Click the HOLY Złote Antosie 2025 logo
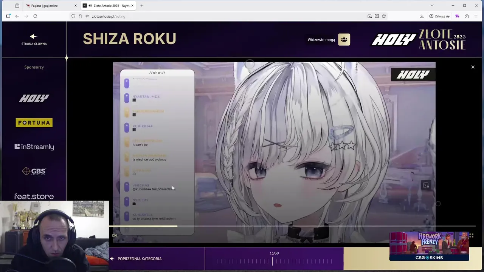 click(419, 39)
